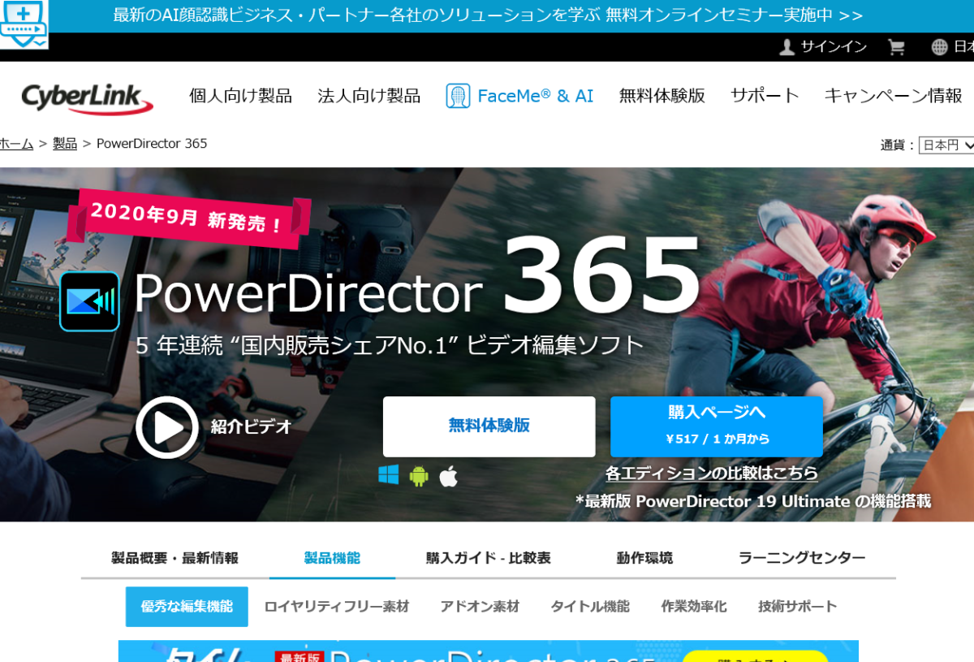
Task: Click the CyberLink logo
Action: (x=86, y=97)
